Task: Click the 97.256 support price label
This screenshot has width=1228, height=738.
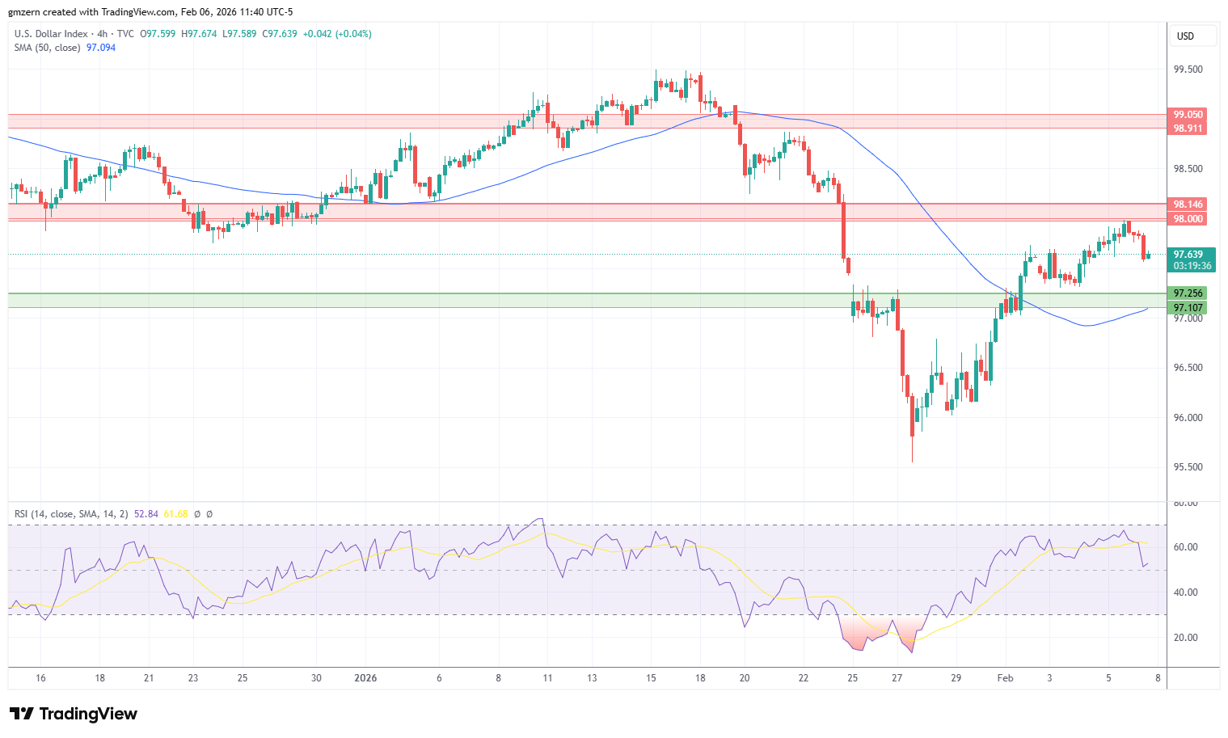Action: (x=1188, y=293)
